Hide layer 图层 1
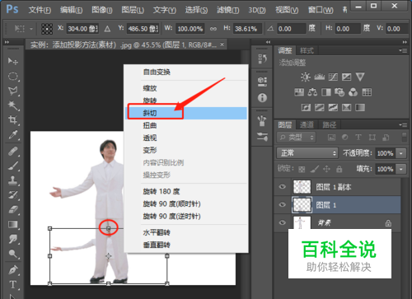 tap(282, 205)
